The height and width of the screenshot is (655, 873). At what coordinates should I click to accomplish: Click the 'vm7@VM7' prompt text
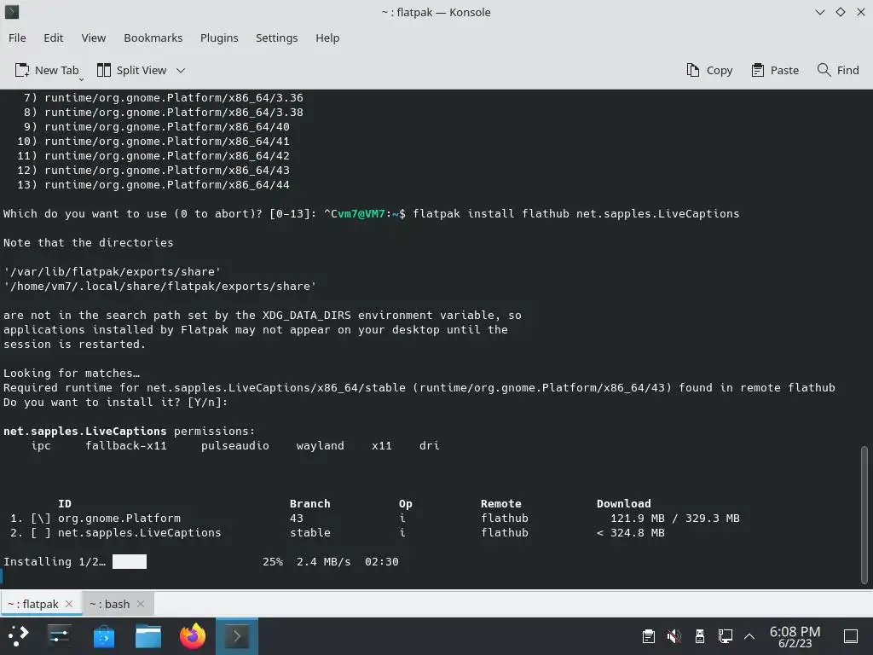click(361, 214)
